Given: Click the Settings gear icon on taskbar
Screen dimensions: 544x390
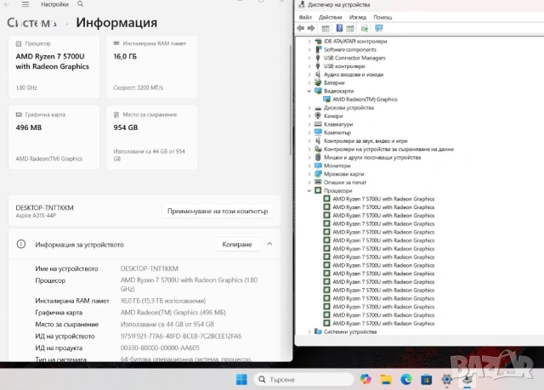Looking at the screenshot, I should 447,379.
